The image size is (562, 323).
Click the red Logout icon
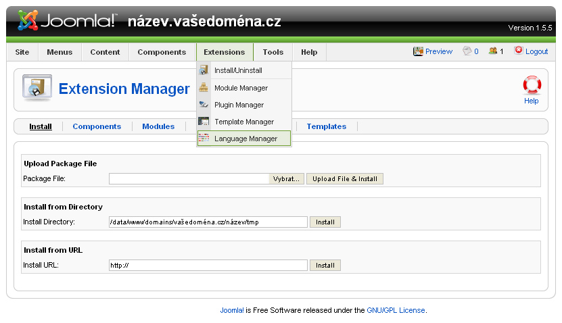coord(518,51)
